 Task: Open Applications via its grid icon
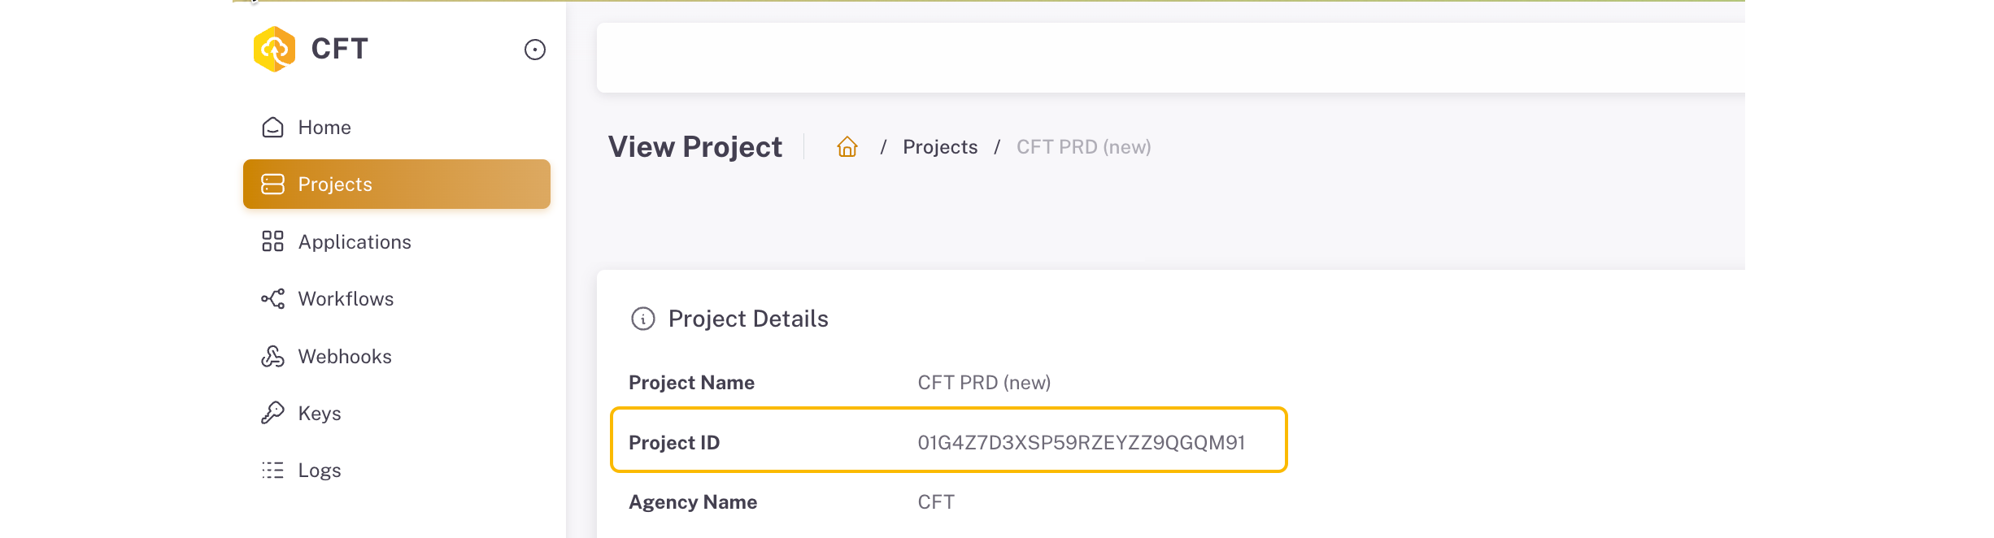point(273,241)
